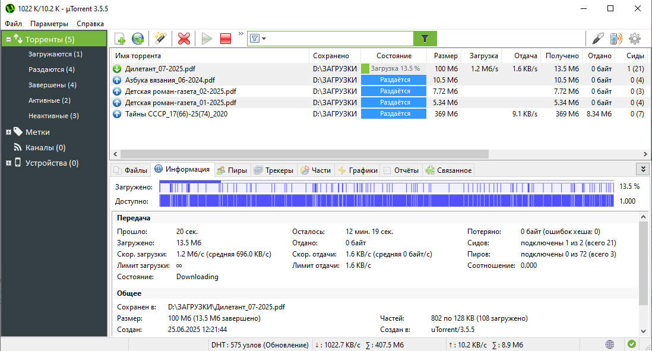Click DHT: 575 узлов status bar entry
Screen dimensions: 652x351
[260, 344]
